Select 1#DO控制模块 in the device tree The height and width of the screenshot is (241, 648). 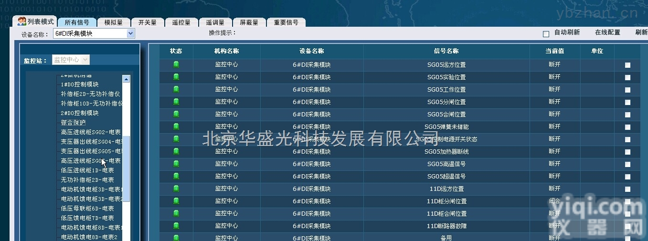click(x=80, y=84)
